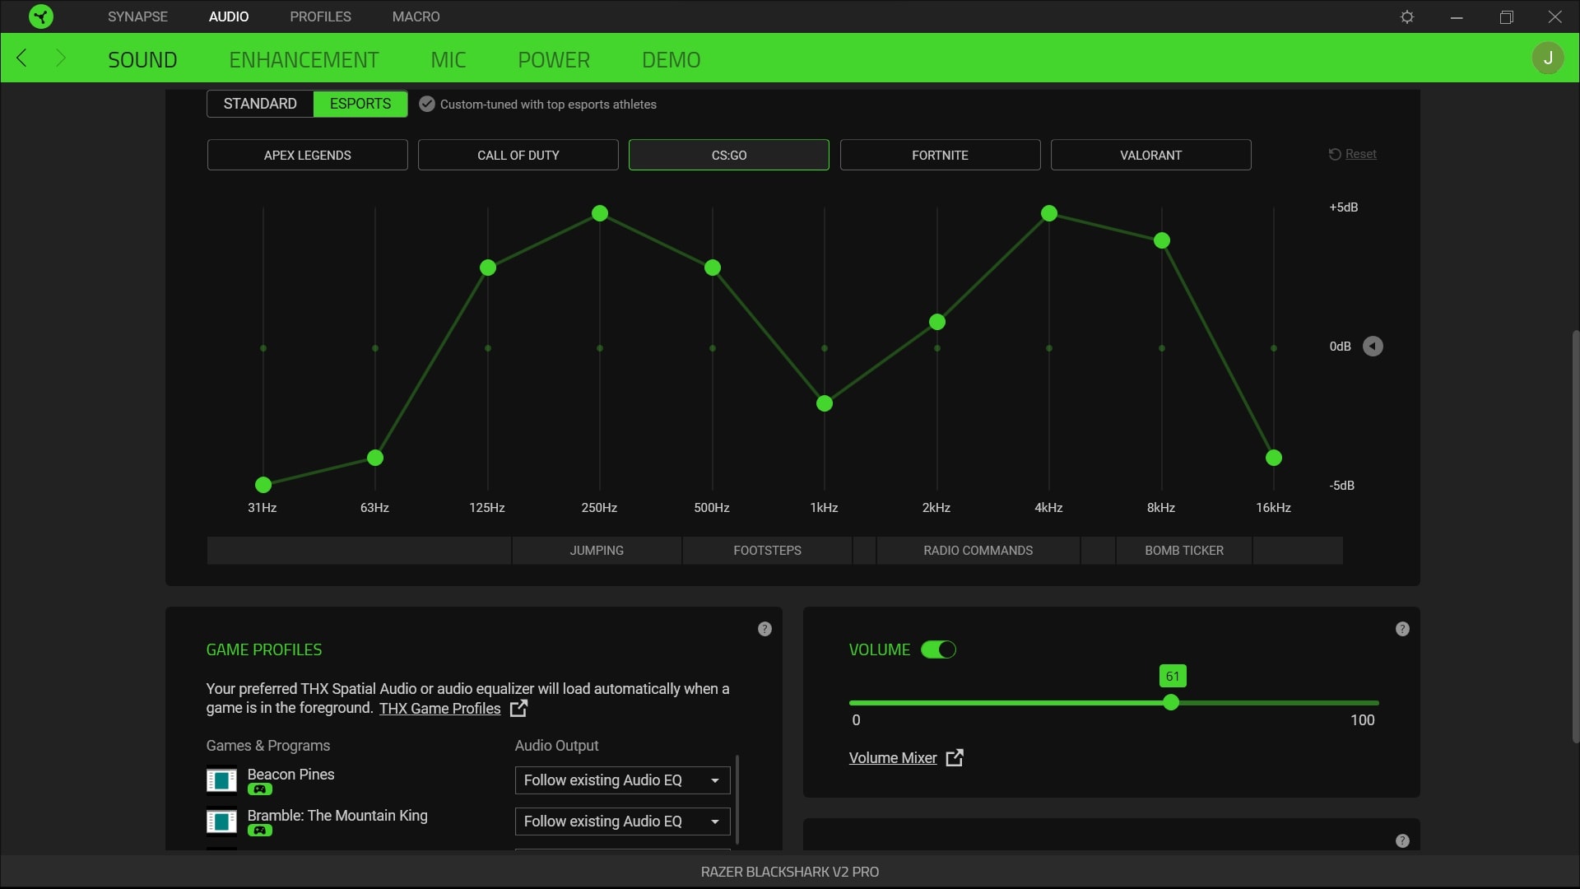Click the Razer BlackShark V2 Pro device label
1580x889 pixels.
790,872
